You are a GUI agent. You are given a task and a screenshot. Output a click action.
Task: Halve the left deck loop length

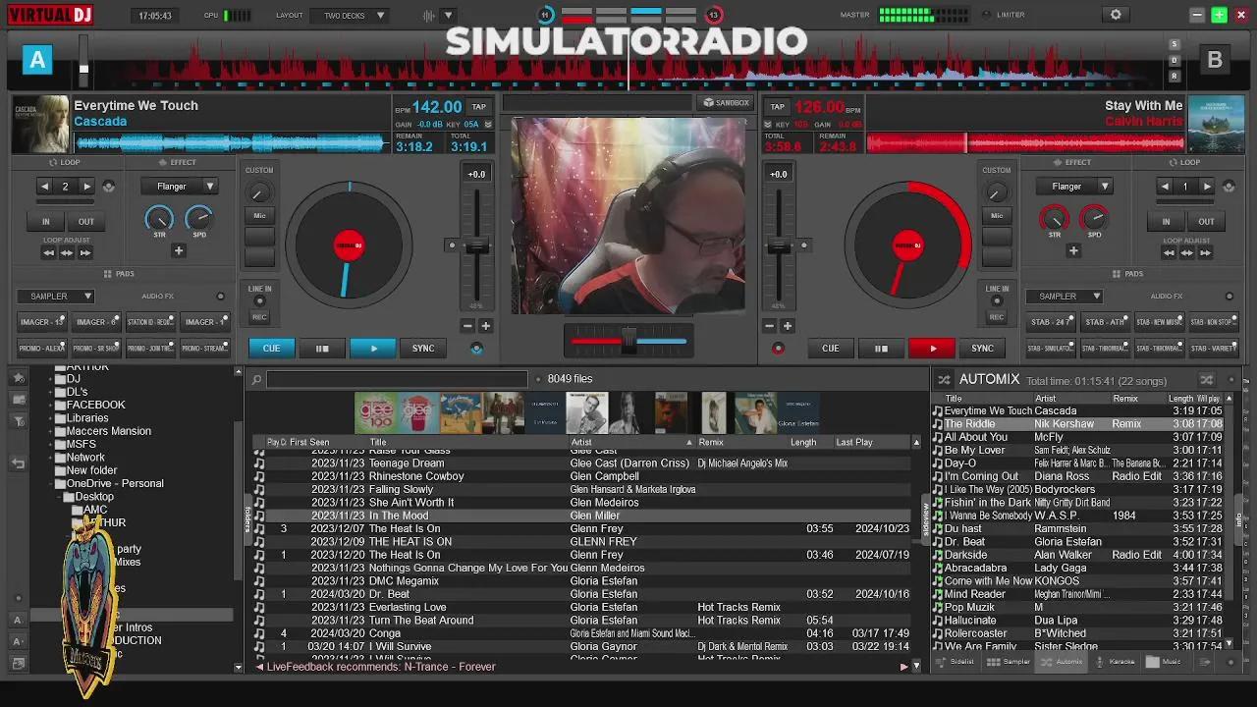44,186
